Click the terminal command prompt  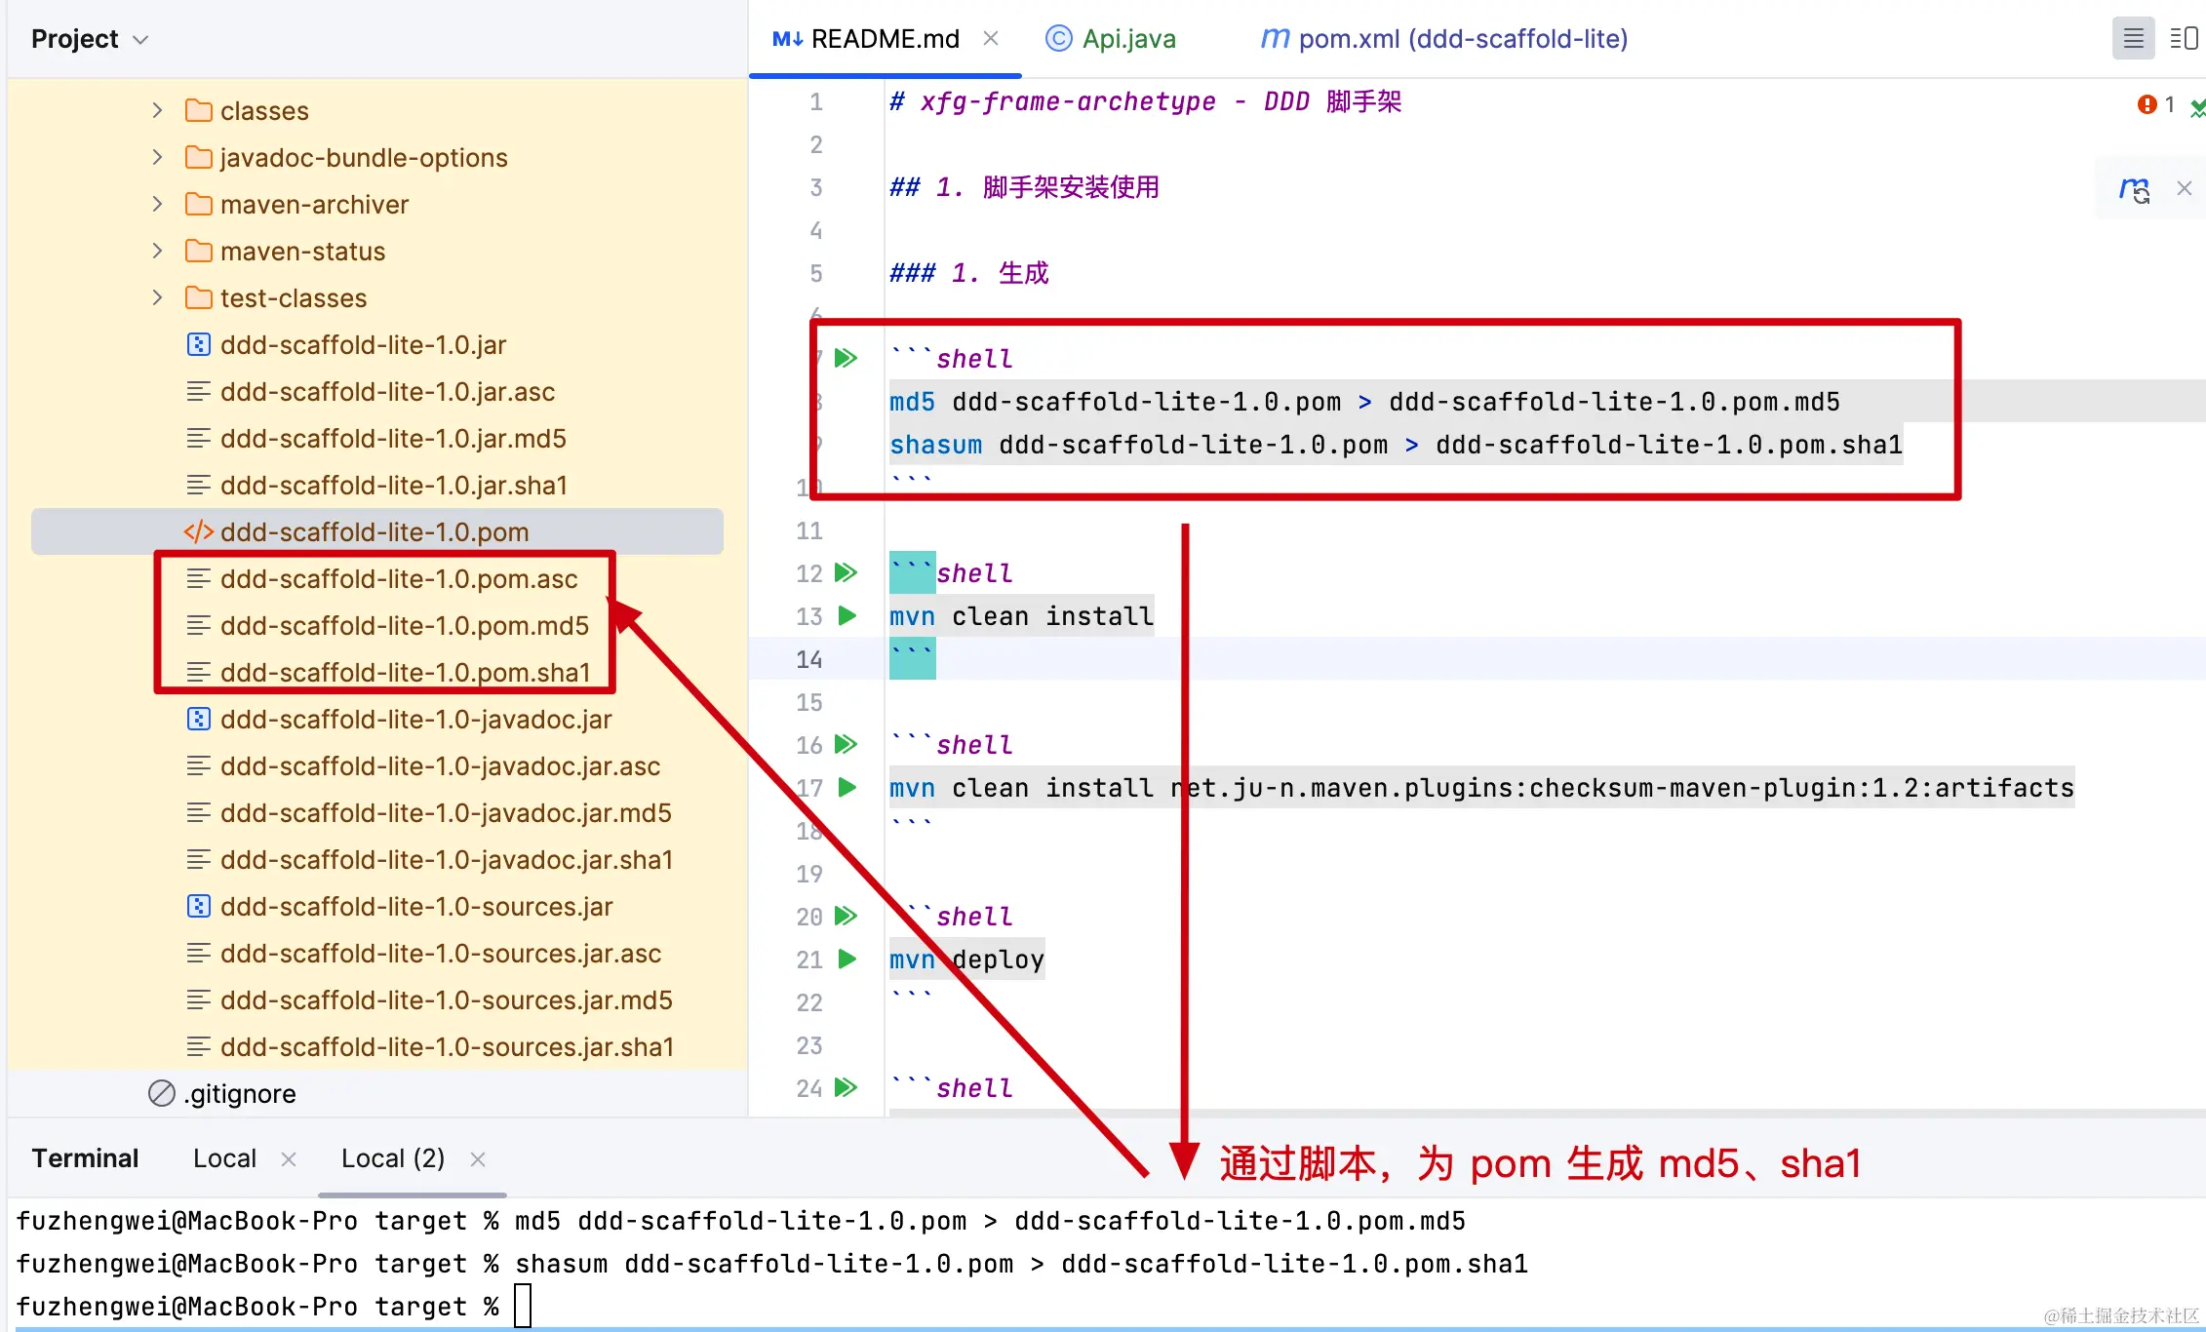pyautogui.click(x=523, y=1307)
